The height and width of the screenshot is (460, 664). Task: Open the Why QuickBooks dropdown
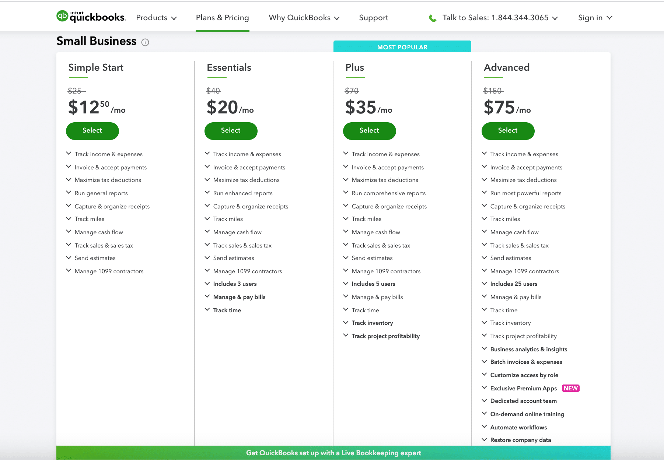(304, 17)
